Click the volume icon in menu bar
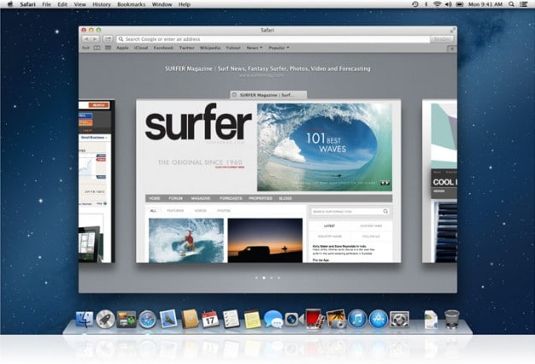This screenshot has height=364, width=535. pos(449,4)
